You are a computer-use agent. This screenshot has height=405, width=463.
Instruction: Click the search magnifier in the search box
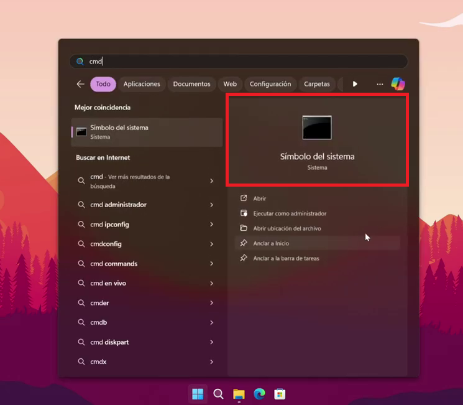80,62
